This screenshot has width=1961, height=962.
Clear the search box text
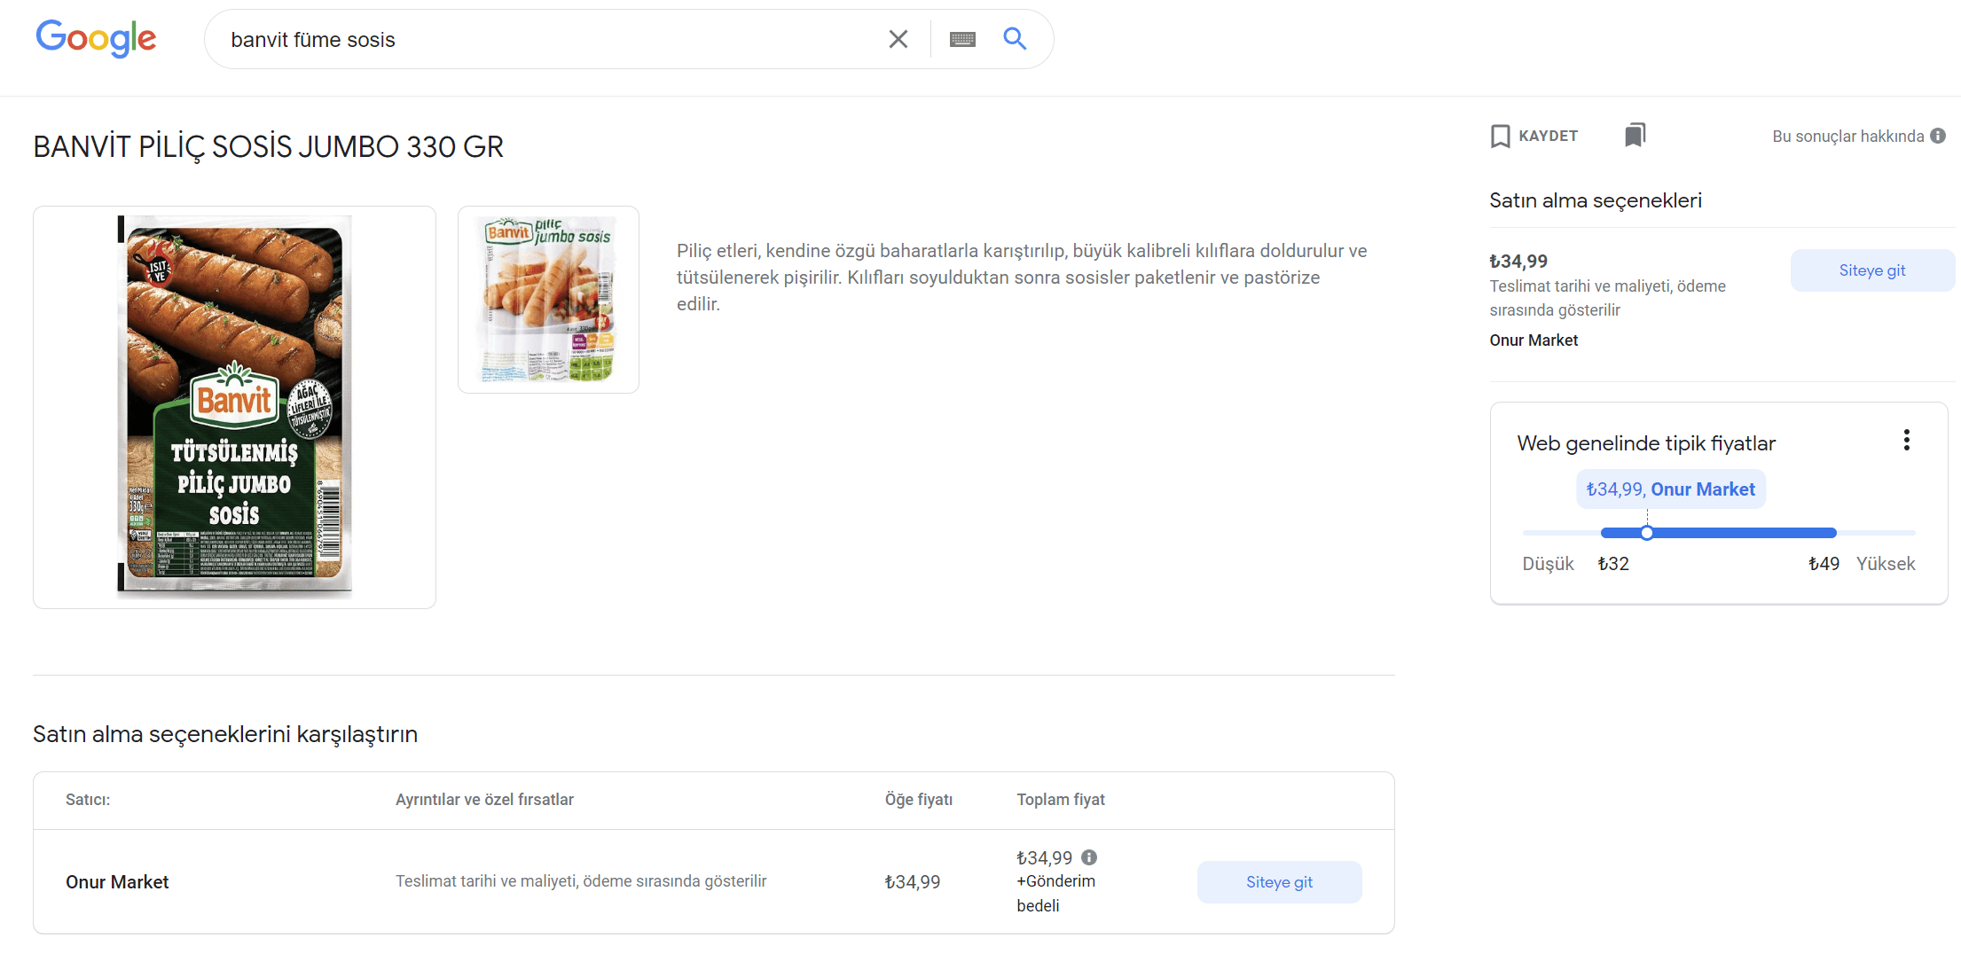(x=898, y=39)
